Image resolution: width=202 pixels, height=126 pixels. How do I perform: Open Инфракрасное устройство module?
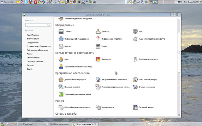click(x=98, y=39)
